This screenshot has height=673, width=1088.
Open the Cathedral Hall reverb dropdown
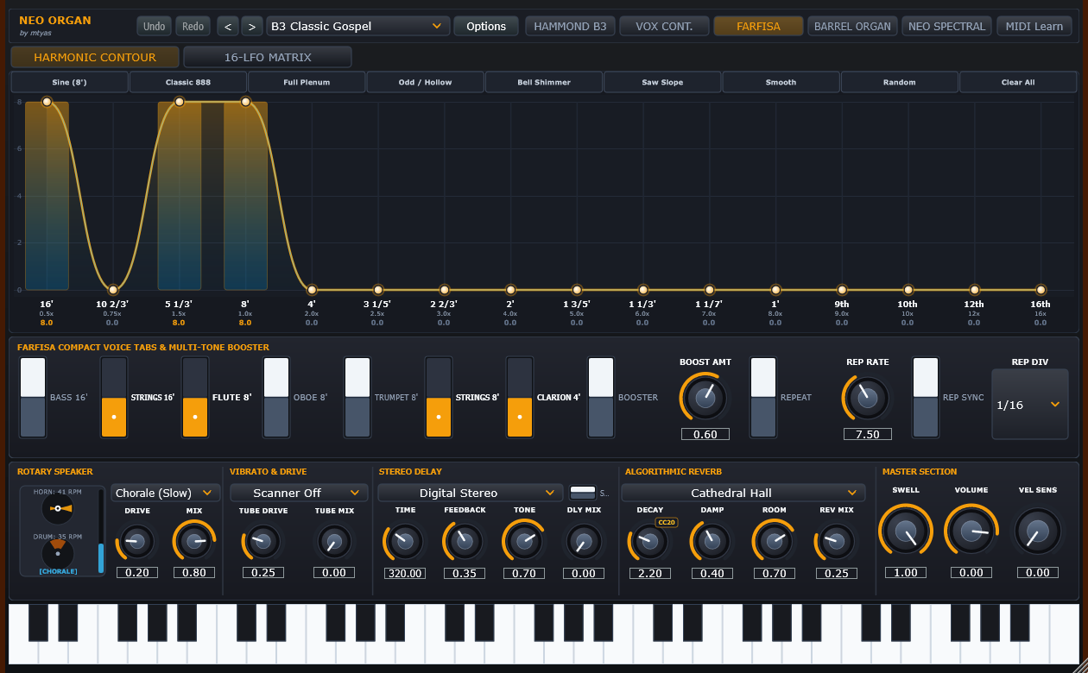click(743, 493)
